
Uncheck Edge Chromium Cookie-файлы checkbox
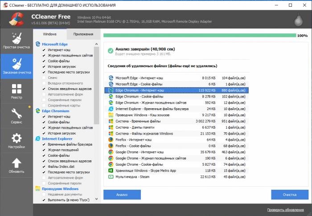click(44, 122)
